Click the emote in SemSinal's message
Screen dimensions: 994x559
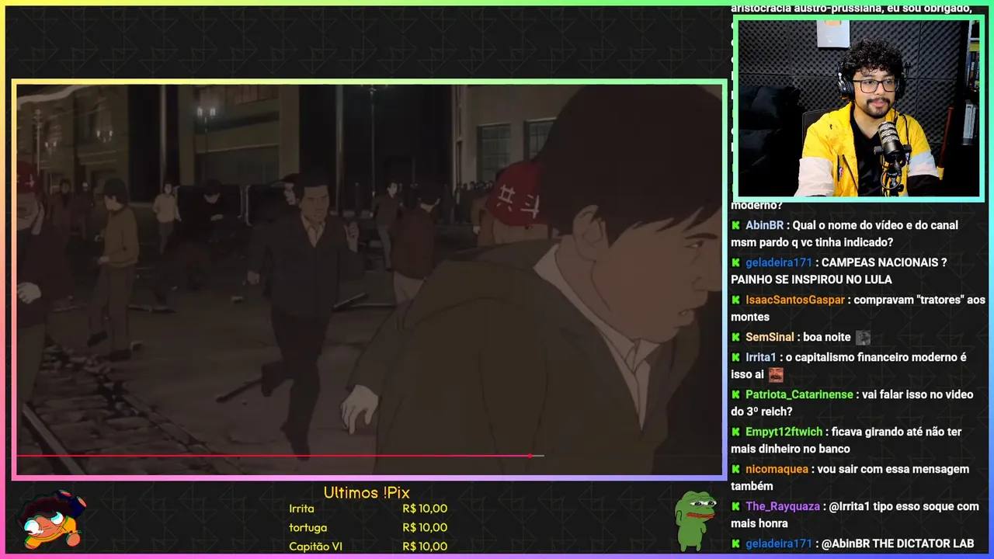[863, 338]
